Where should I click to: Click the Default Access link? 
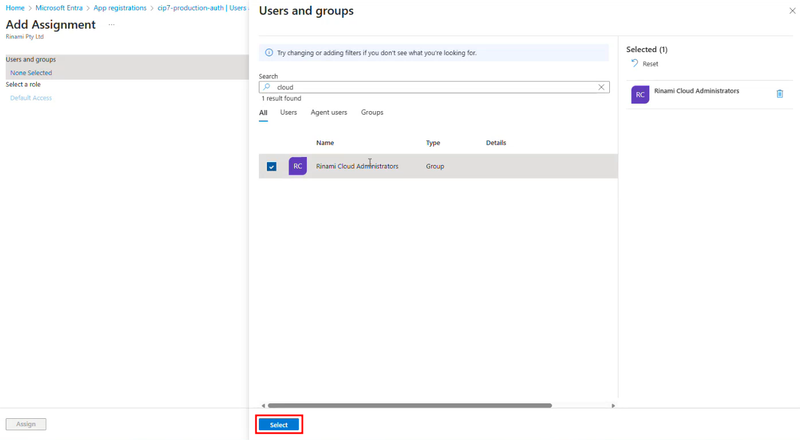(31, 98)
